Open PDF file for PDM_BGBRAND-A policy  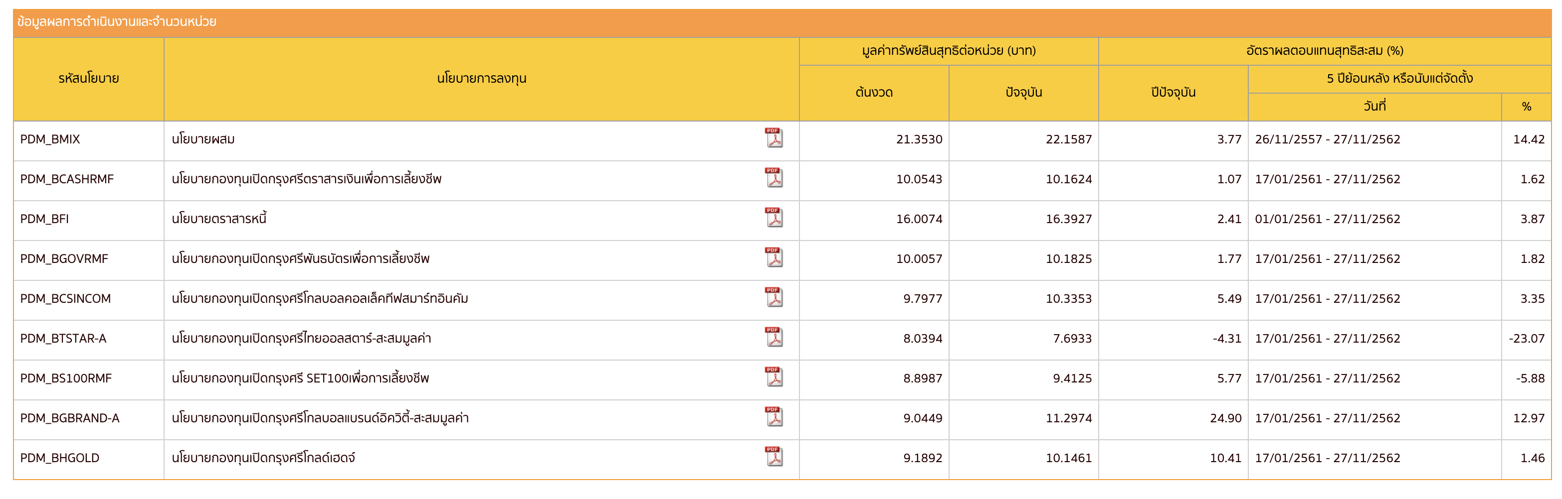774,417
